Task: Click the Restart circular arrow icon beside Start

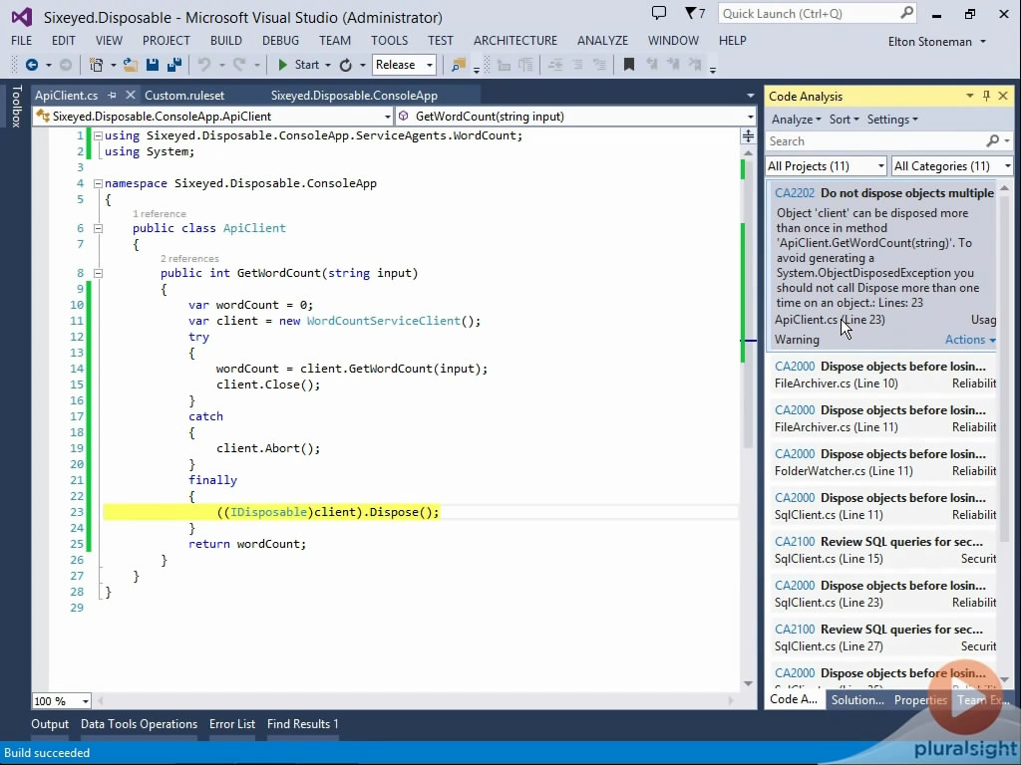Action: pyautogui.click(x=344, y=65)
